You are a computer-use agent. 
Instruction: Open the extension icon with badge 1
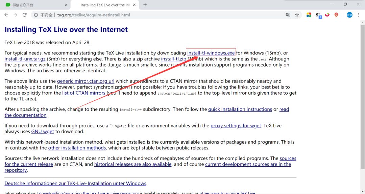tap(318, 15)
